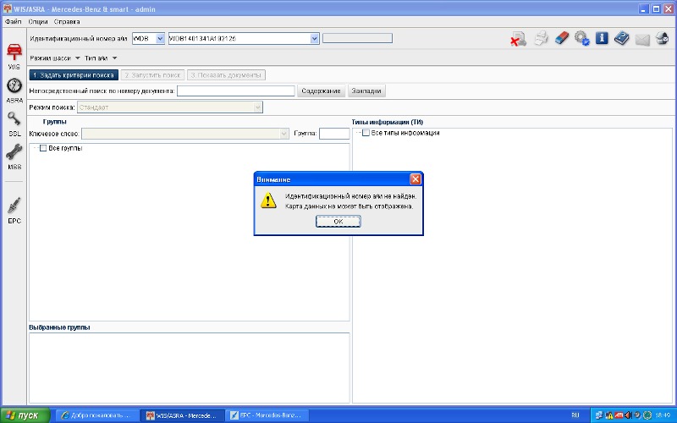Open the SSL tools module

(x=14, y=124)
